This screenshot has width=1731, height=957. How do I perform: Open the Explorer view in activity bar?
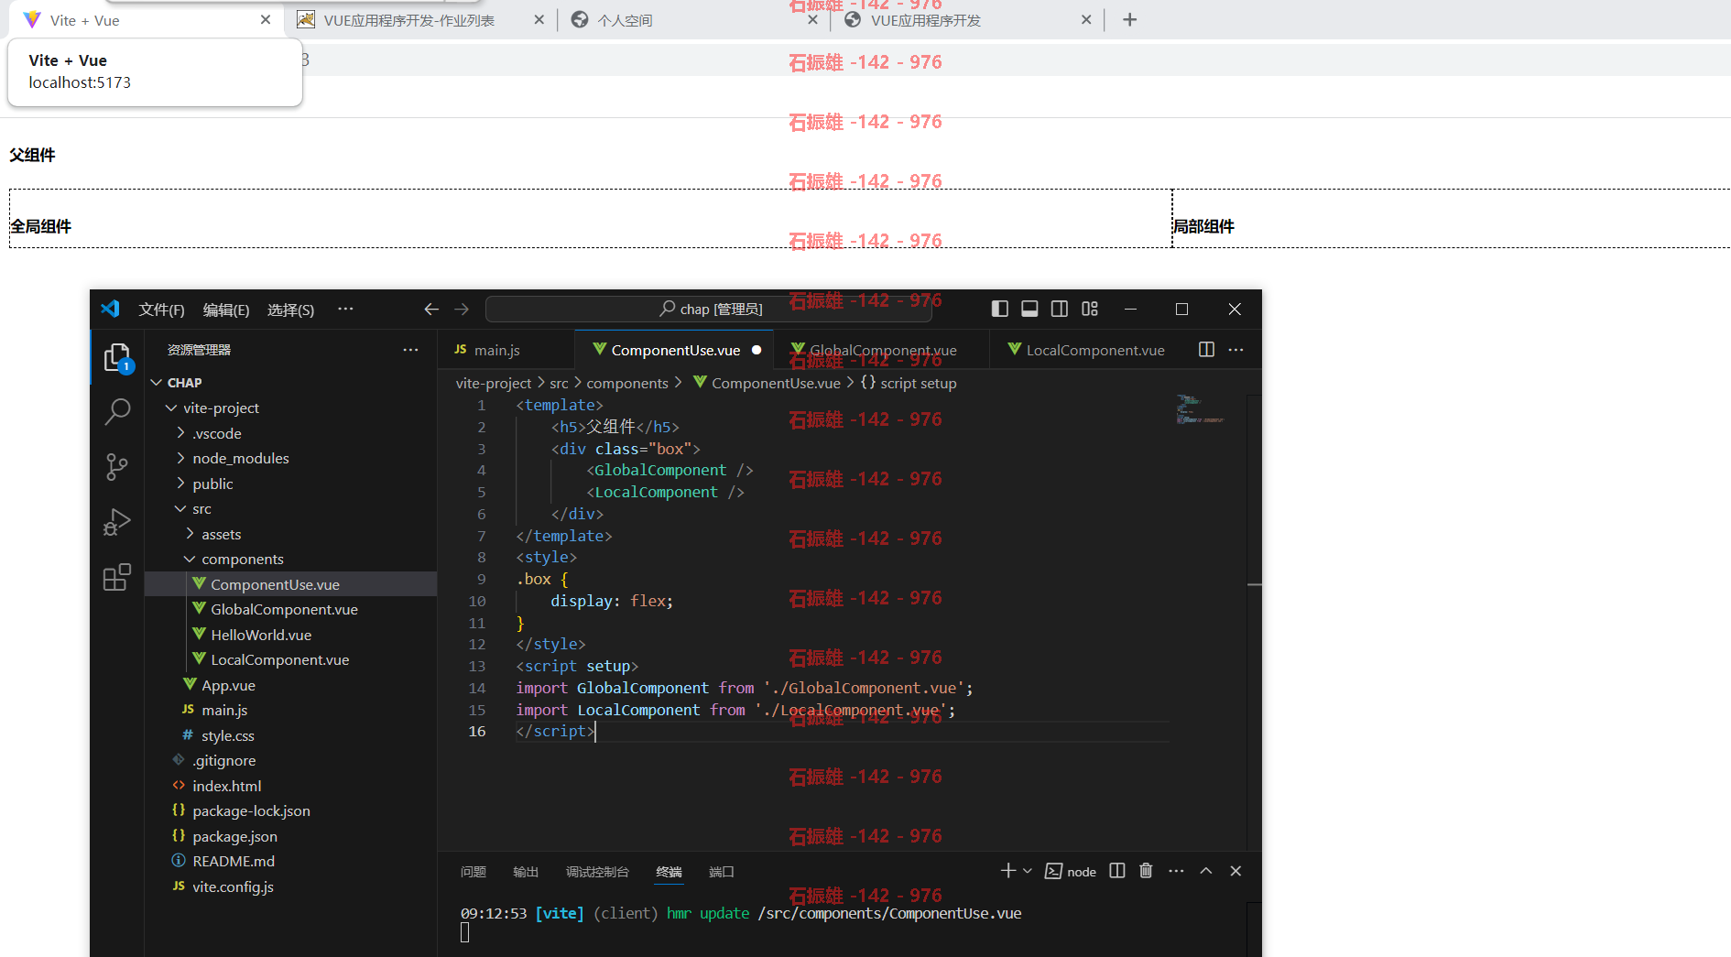[x=117, y=357]
